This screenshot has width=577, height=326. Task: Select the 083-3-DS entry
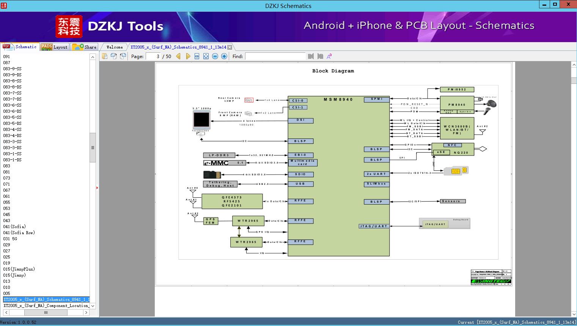(x=12, y=148)
